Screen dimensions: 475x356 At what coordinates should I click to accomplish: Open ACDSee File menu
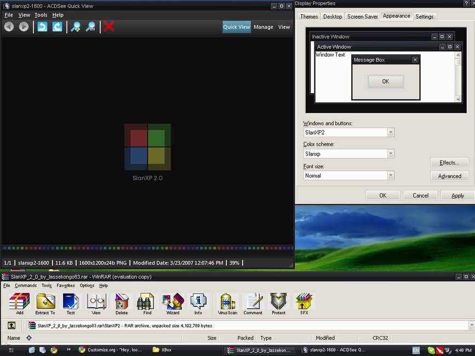click(x=9, y=15)
